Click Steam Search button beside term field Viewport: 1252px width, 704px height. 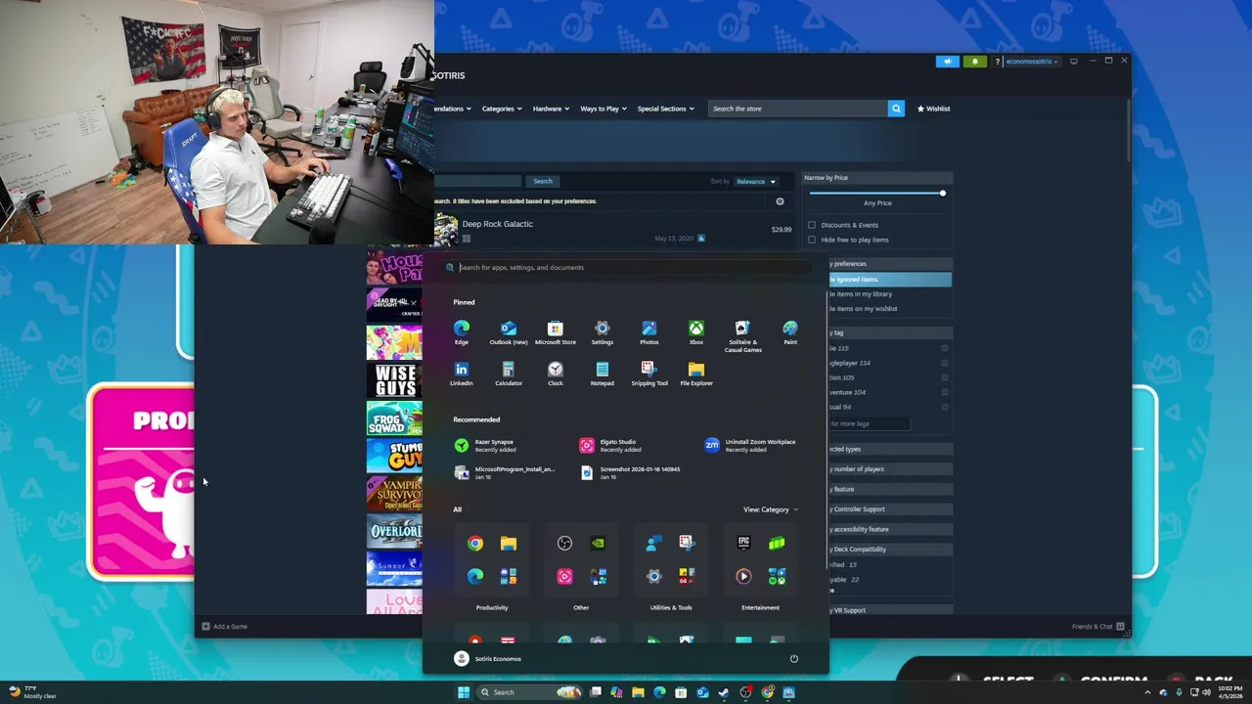(x=543, y=181)
